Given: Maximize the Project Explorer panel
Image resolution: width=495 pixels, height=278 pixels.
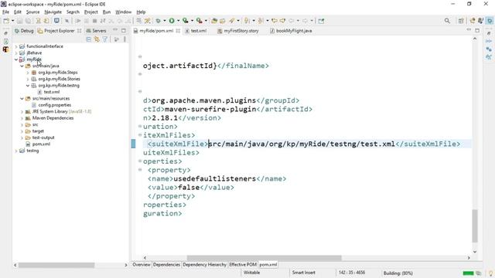Looking at the screenshot, I should 124,31.
